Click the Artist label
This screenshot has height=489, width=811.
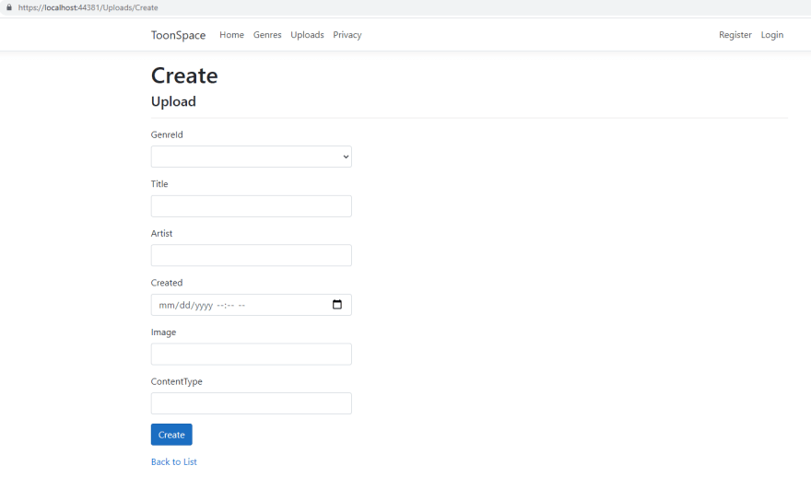click(x=161, y=233)
